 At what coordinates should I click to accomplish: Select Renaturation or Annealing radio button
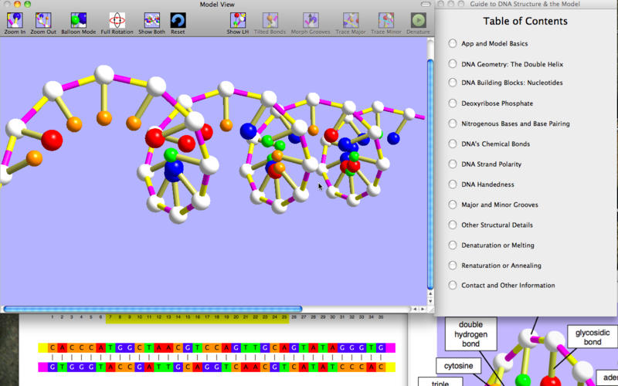pyautogui.click(x=453, y=265)
